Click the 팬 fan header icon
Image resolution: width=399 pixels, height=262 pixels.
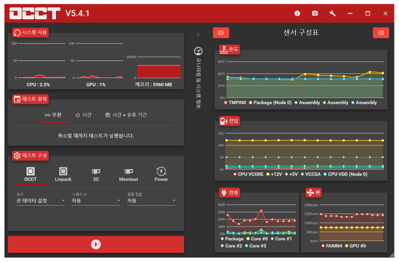tap(310, 193)
